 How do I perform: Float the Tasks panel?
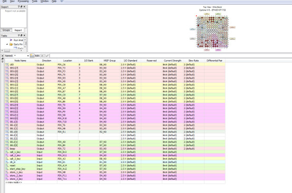pos(21,35)
